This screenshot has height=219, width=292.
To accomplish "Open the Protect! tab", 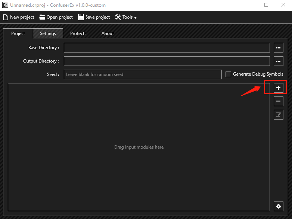I will (x=78, y=34).
